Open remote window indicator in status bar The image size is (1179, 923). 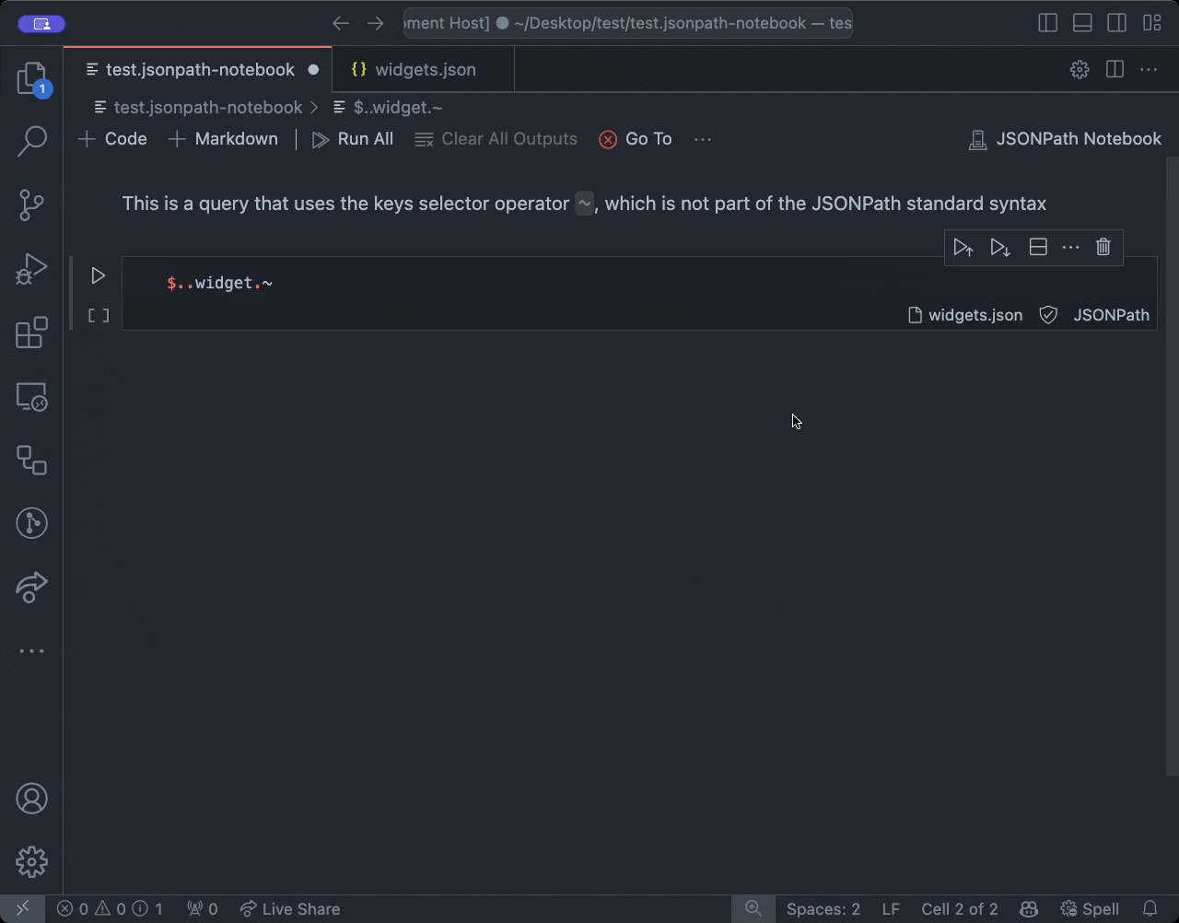tap(22, 909)
